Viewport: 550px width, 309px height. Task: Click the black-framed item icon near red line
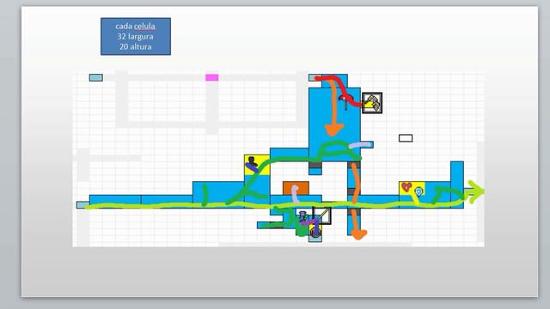pos(372,103)
